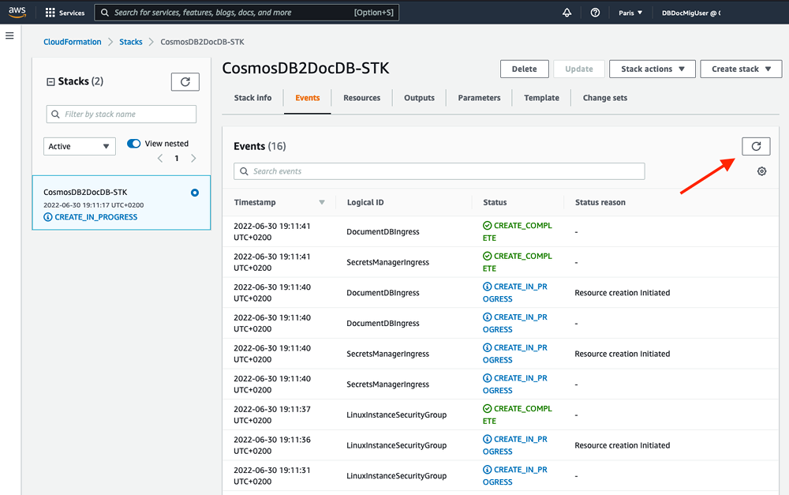Switch to the Resources tab

click(x=361, y=98)
